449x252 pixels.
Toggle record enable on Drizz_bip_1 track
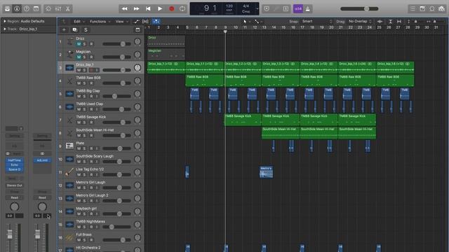click(92, 70)
